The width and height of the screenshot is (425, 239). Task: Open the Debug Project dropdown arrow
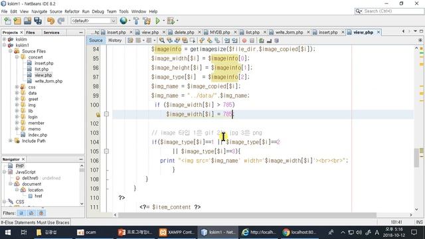click(177, 21)
